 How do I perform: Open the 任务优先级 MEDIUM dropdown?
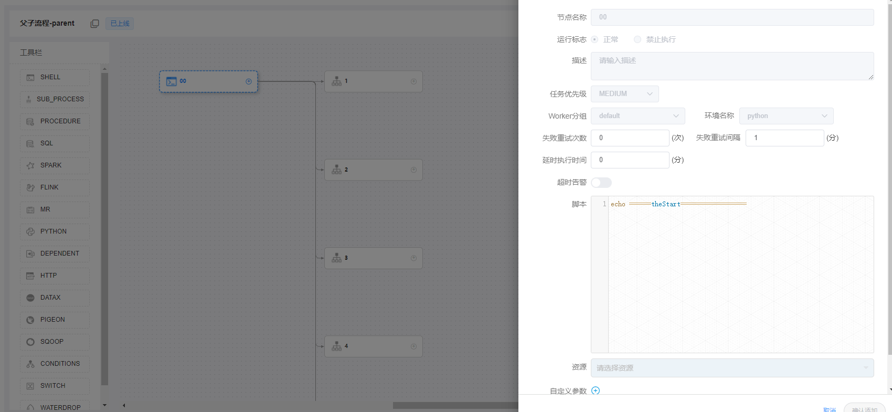625,94
